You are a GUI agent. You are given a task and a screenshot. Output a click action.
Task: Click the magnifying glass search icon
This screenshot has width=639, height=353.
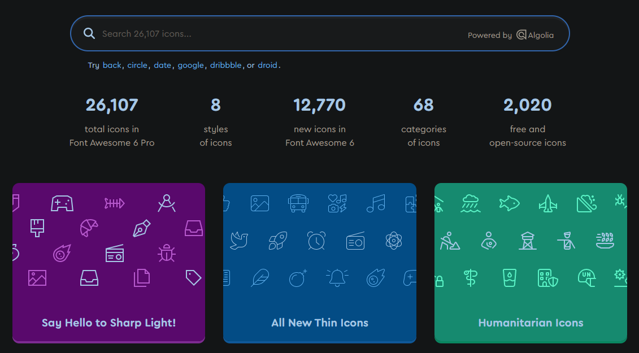pyautogui.click(x=89, y=34)
